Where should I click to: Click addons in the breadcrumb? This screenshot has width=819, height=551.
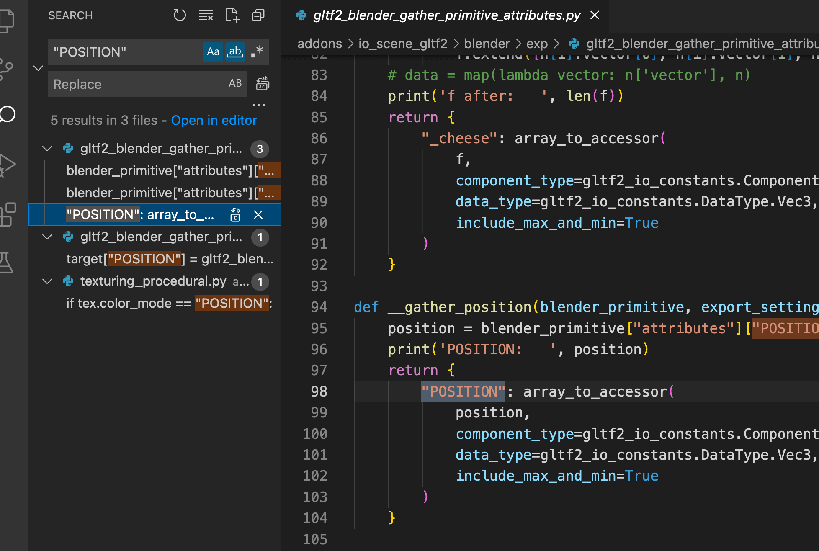click(320, 44)
